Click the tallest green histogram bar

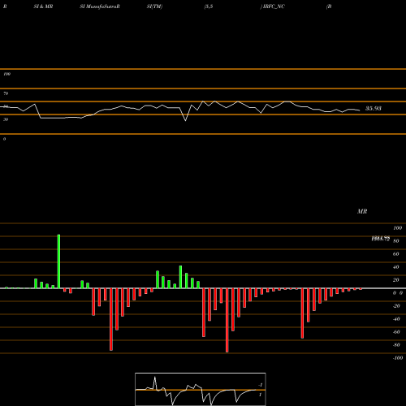point(58,261)
